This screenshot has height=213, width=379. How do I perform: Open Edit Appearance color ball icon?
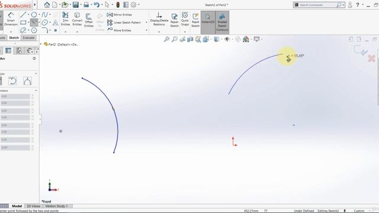(x=246, y=39)
